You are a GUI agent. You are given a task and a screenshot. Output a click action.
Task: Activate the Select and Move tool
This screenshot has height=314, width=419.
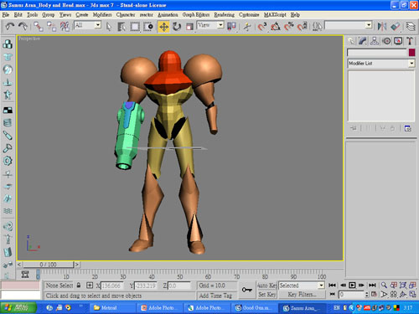pyautogui.click(x=163, y=27)
